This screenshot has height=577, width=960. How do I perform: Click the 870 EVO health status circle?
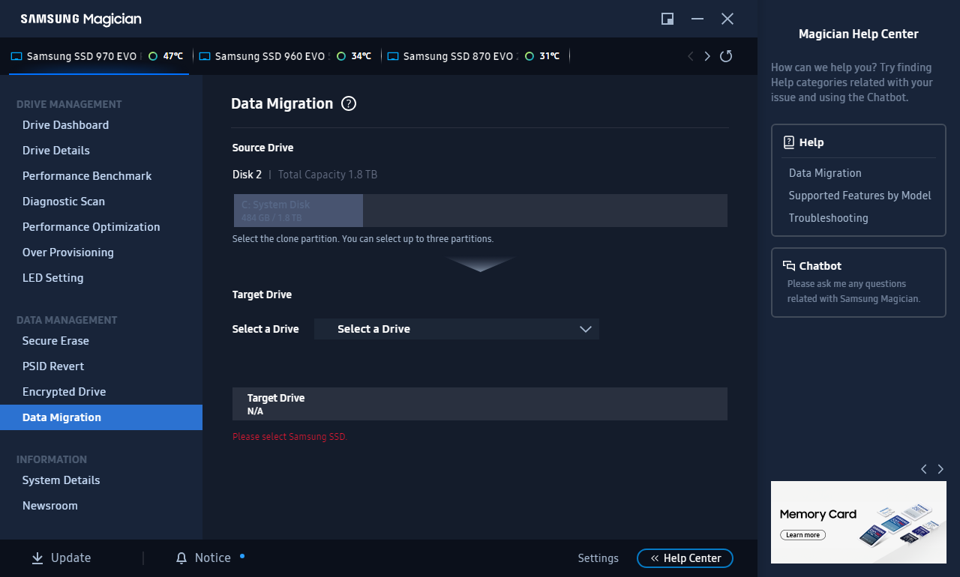(x=529, y=56)
